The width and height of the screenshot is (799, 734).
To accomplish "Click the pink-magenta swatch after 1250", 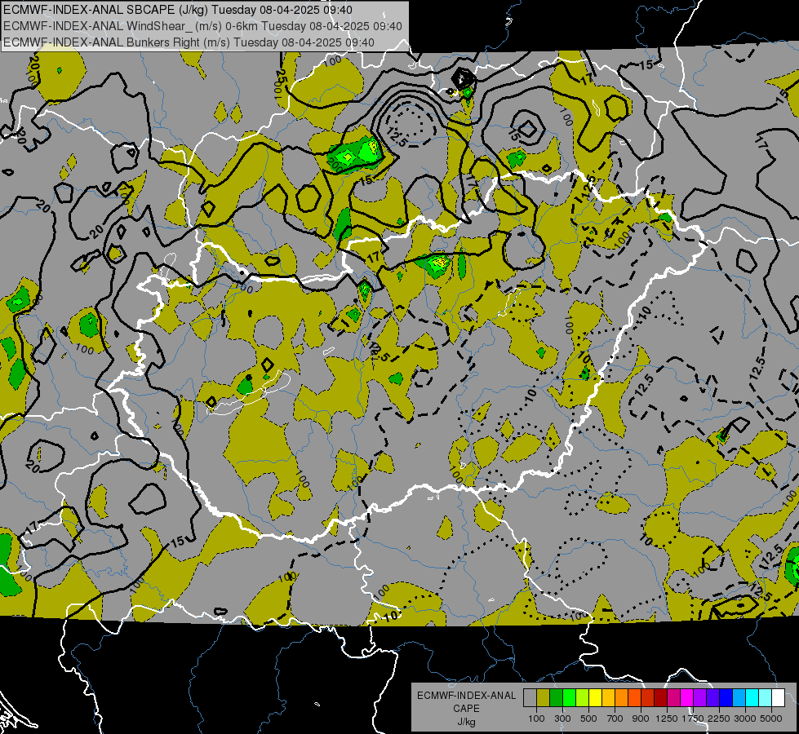I will [x=673, y=697].
